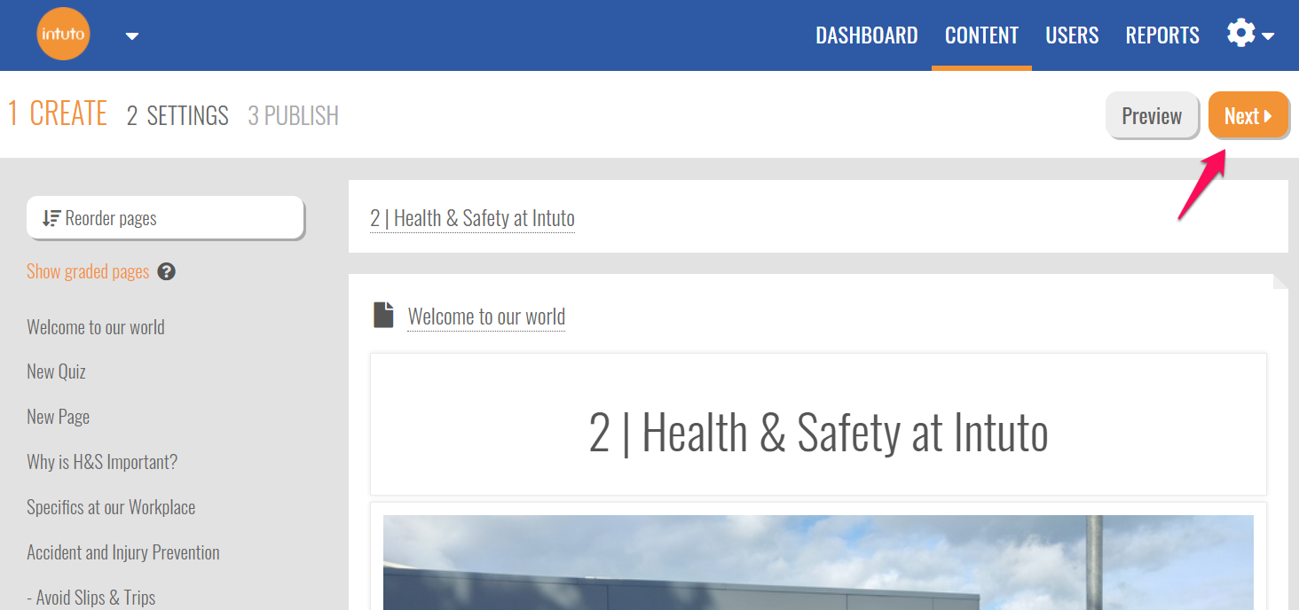Go to the Dashboard tab
This screenshot has height=610, width=1299.
pos(866,35)
